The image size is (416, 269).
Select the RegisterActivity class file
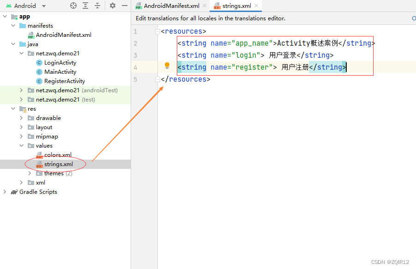[x=65, y=81]
